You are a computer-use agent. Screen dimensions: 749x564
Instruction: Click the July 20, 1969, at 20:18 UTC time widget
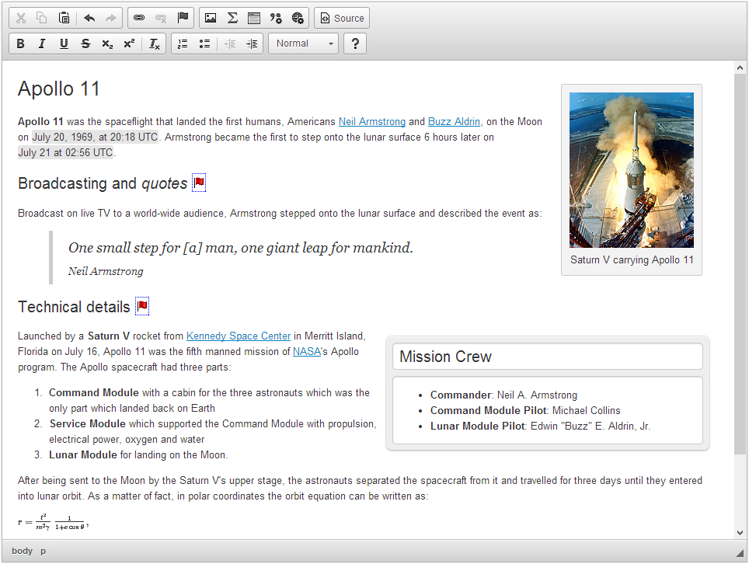tap(95, 137)
